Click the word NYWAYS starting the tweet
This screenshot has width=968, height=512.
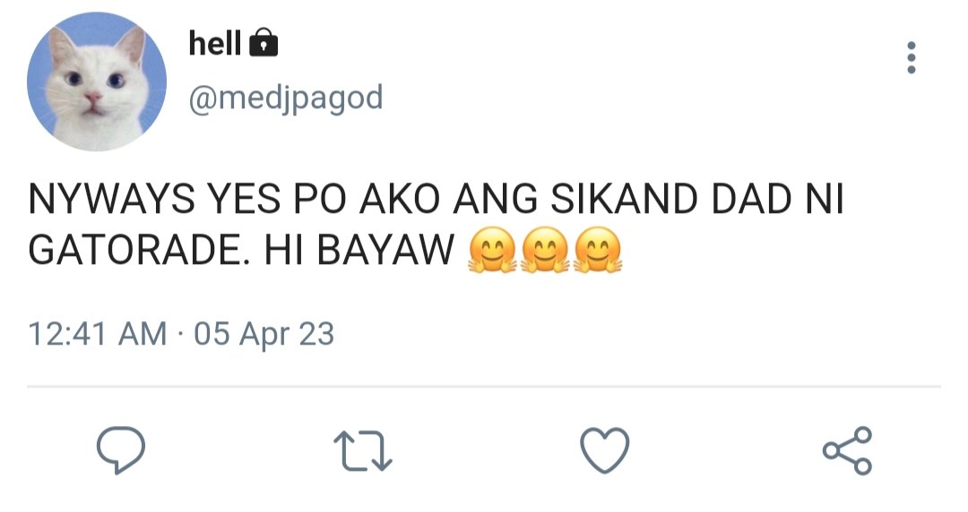click(x=112, y=199)
